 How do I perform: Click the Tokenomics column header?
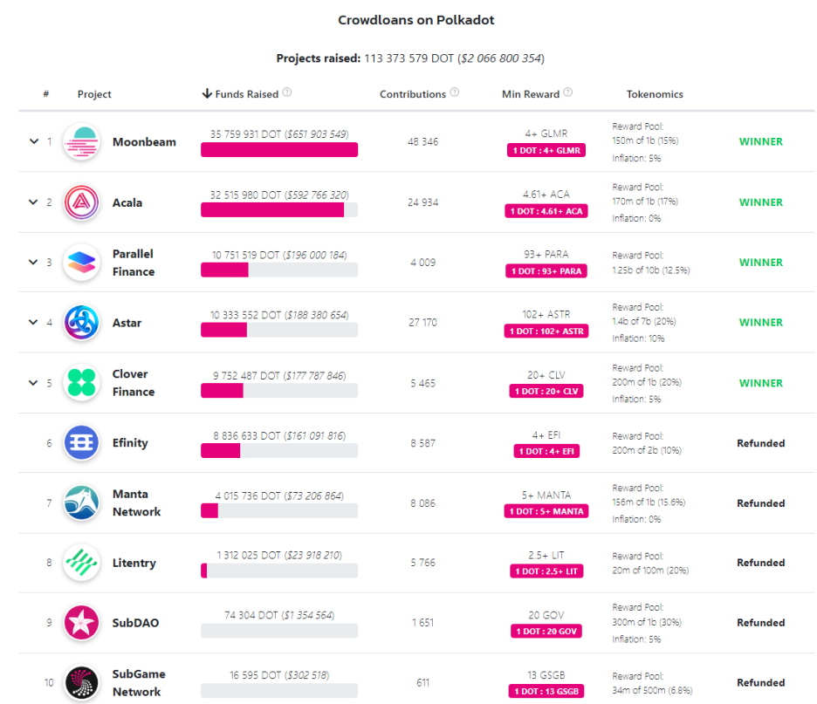[655, 94]
